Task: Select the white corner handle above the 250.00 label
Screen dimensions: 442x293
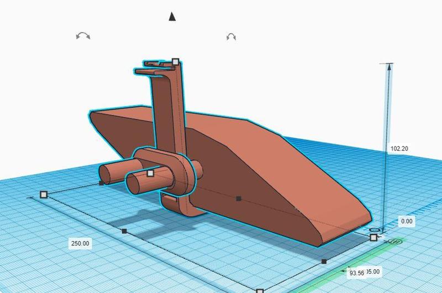Action: [44, 194]
